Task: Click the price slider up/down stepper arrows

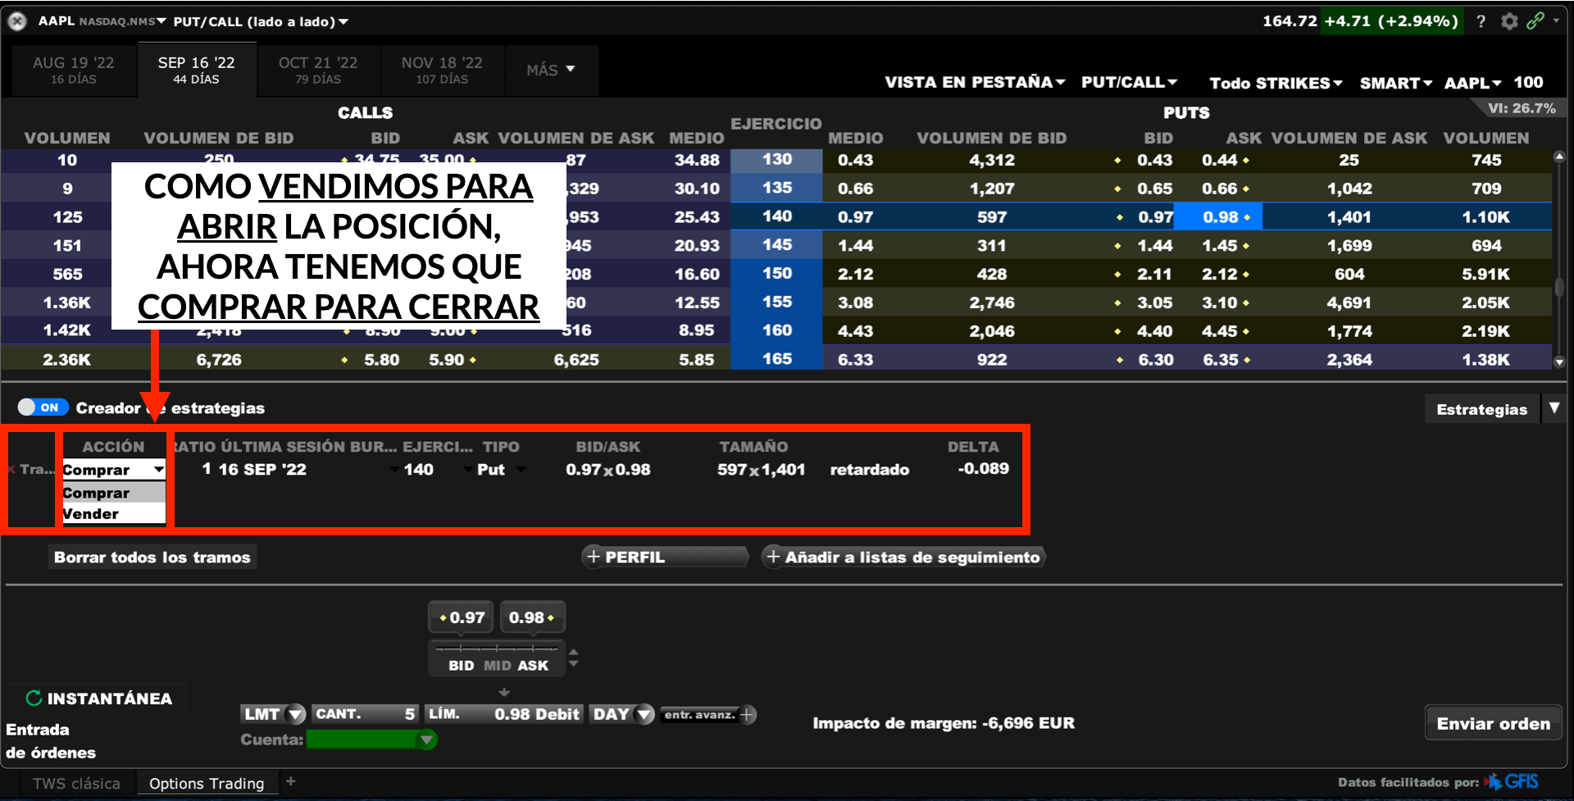Action: pyautogui.click(x=573, y=658)
